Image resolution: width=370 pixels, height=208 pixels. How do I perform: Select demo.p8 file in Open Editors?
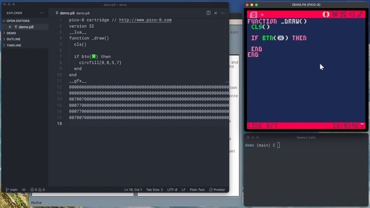(x=26, y=27)
